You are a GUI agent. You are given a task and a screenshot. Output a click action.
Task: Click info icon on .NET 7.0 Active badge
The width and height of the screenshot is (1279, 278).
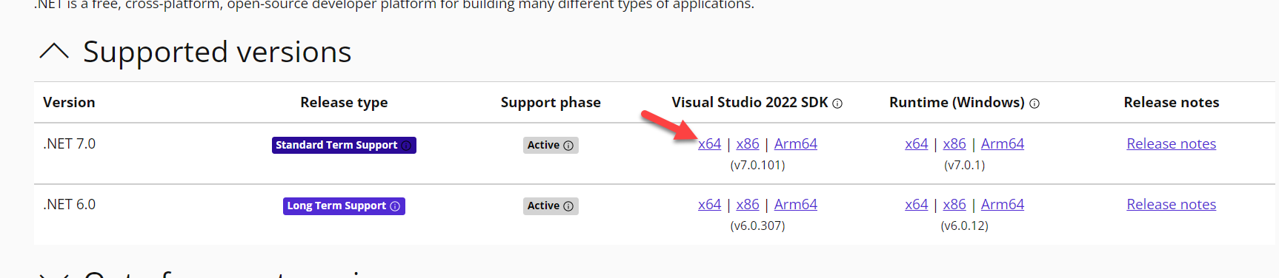coord(568,146)
